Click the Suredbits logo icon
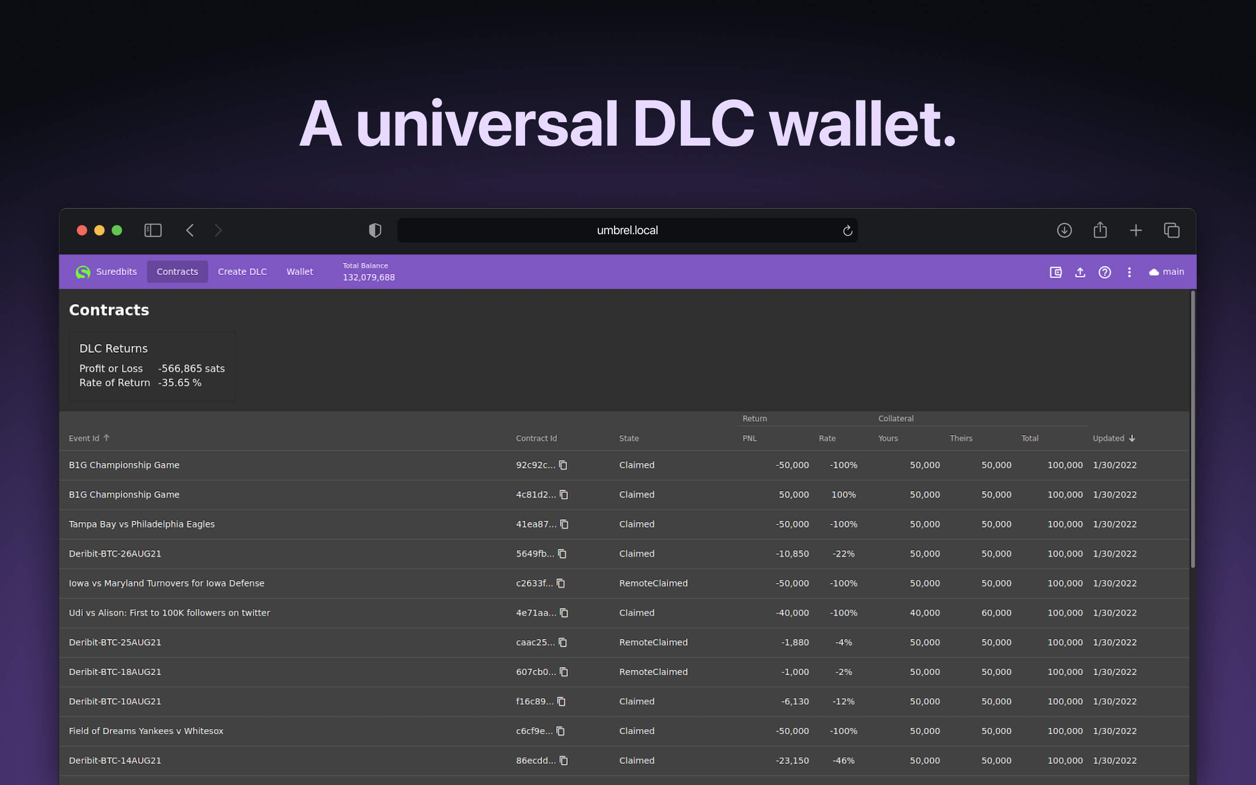This screenshot has height=785, width=1256. 82,272
